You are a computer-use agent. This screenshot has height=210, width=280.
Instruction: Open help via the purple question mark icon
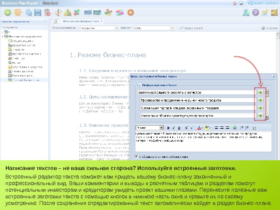point(255,12)
